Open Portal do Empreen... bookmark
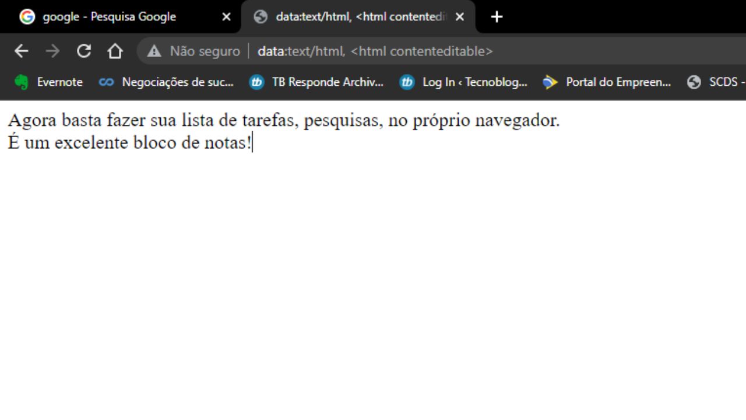Image resolution: width=746 pixels, height=420 pixels. [x=607, y=82]
